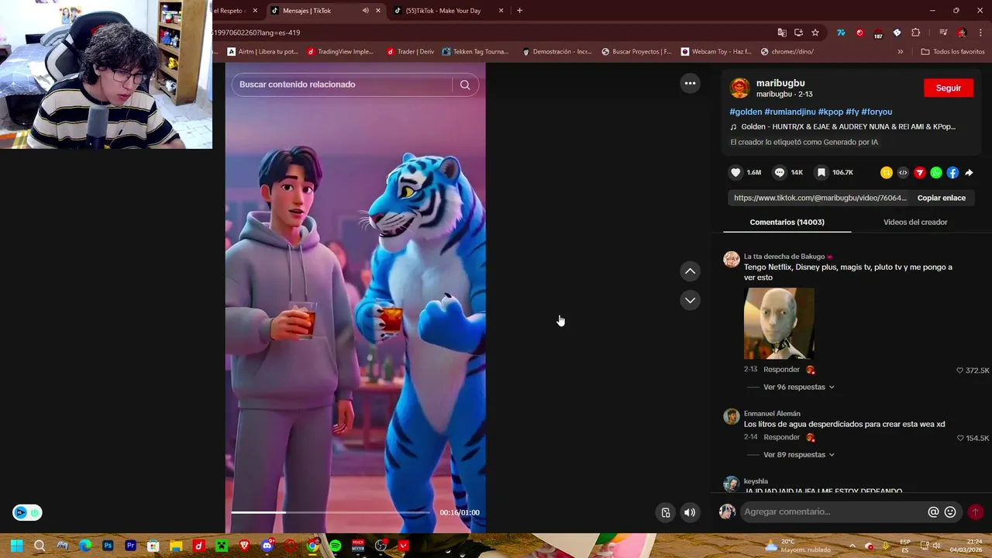Like Enmanuel Alemán's comment
Image resolution: width=992 pixels, height=558 pixels.
click(x=960, y=438)
